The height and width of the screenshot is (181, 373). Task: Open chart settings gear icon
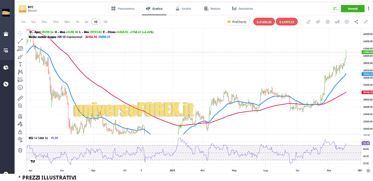(328, 22)
